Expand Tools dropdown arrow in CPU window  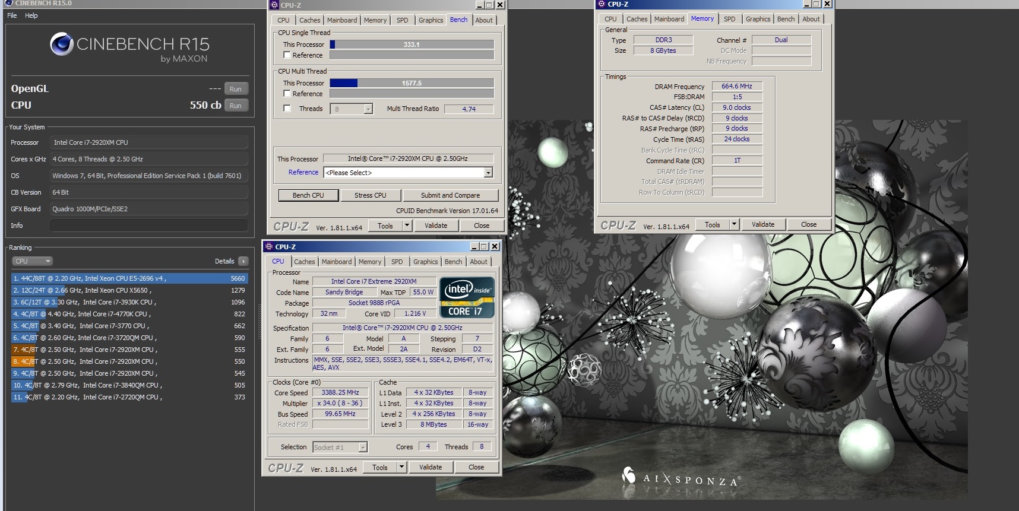(401, 467)
